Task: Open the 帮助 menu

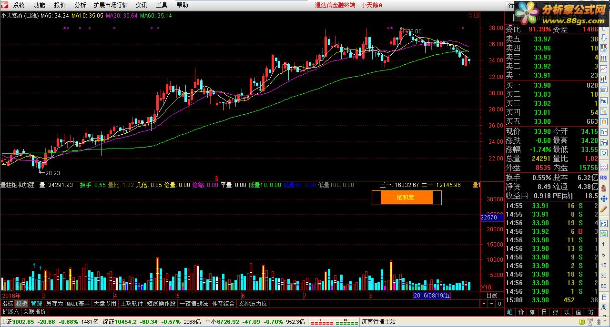Action: click(x=182, y=5)
